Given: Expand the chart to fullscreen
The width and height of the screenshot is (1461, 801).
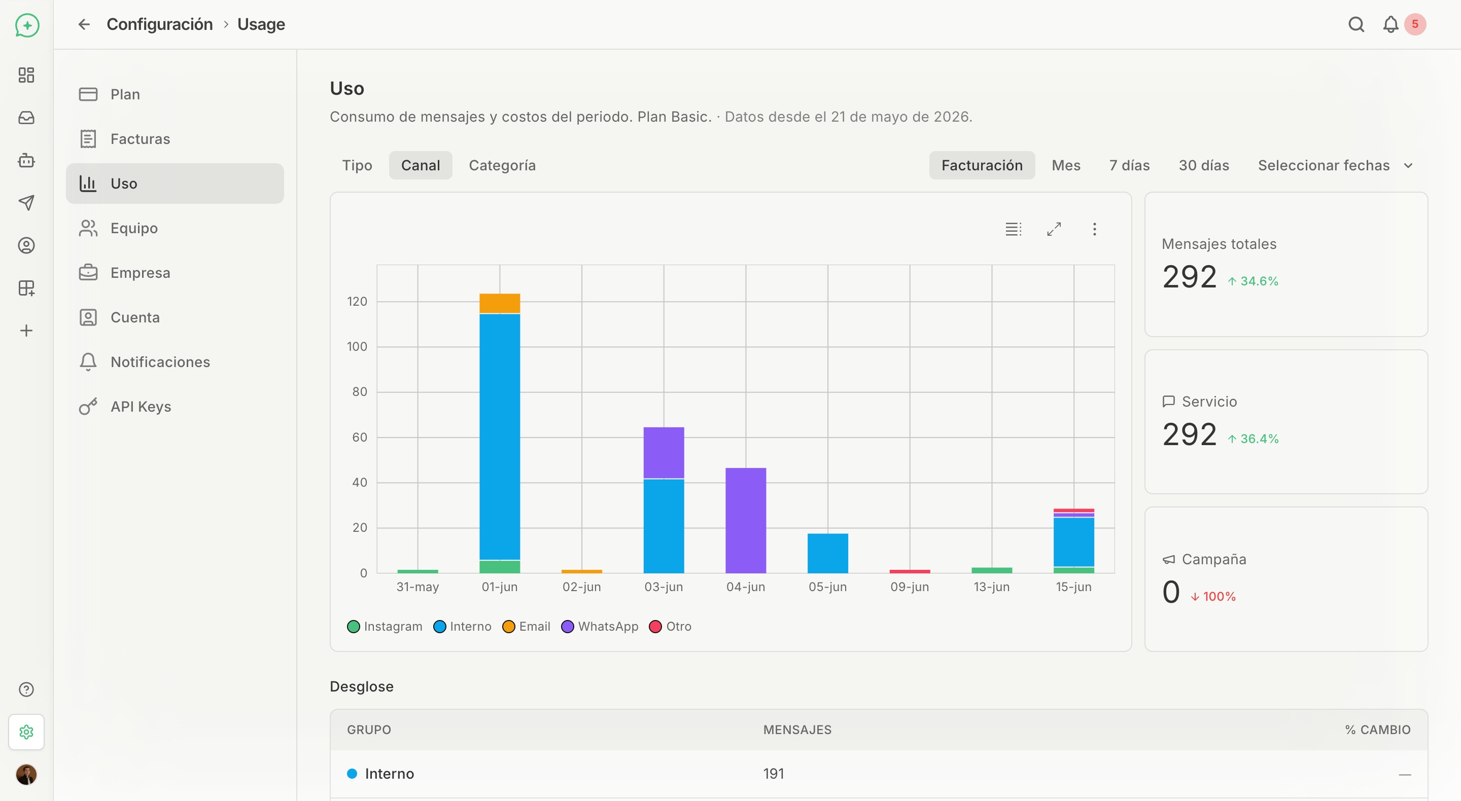Looking at the screenshot, I should pyautogui.click(x=1054, y=229).
